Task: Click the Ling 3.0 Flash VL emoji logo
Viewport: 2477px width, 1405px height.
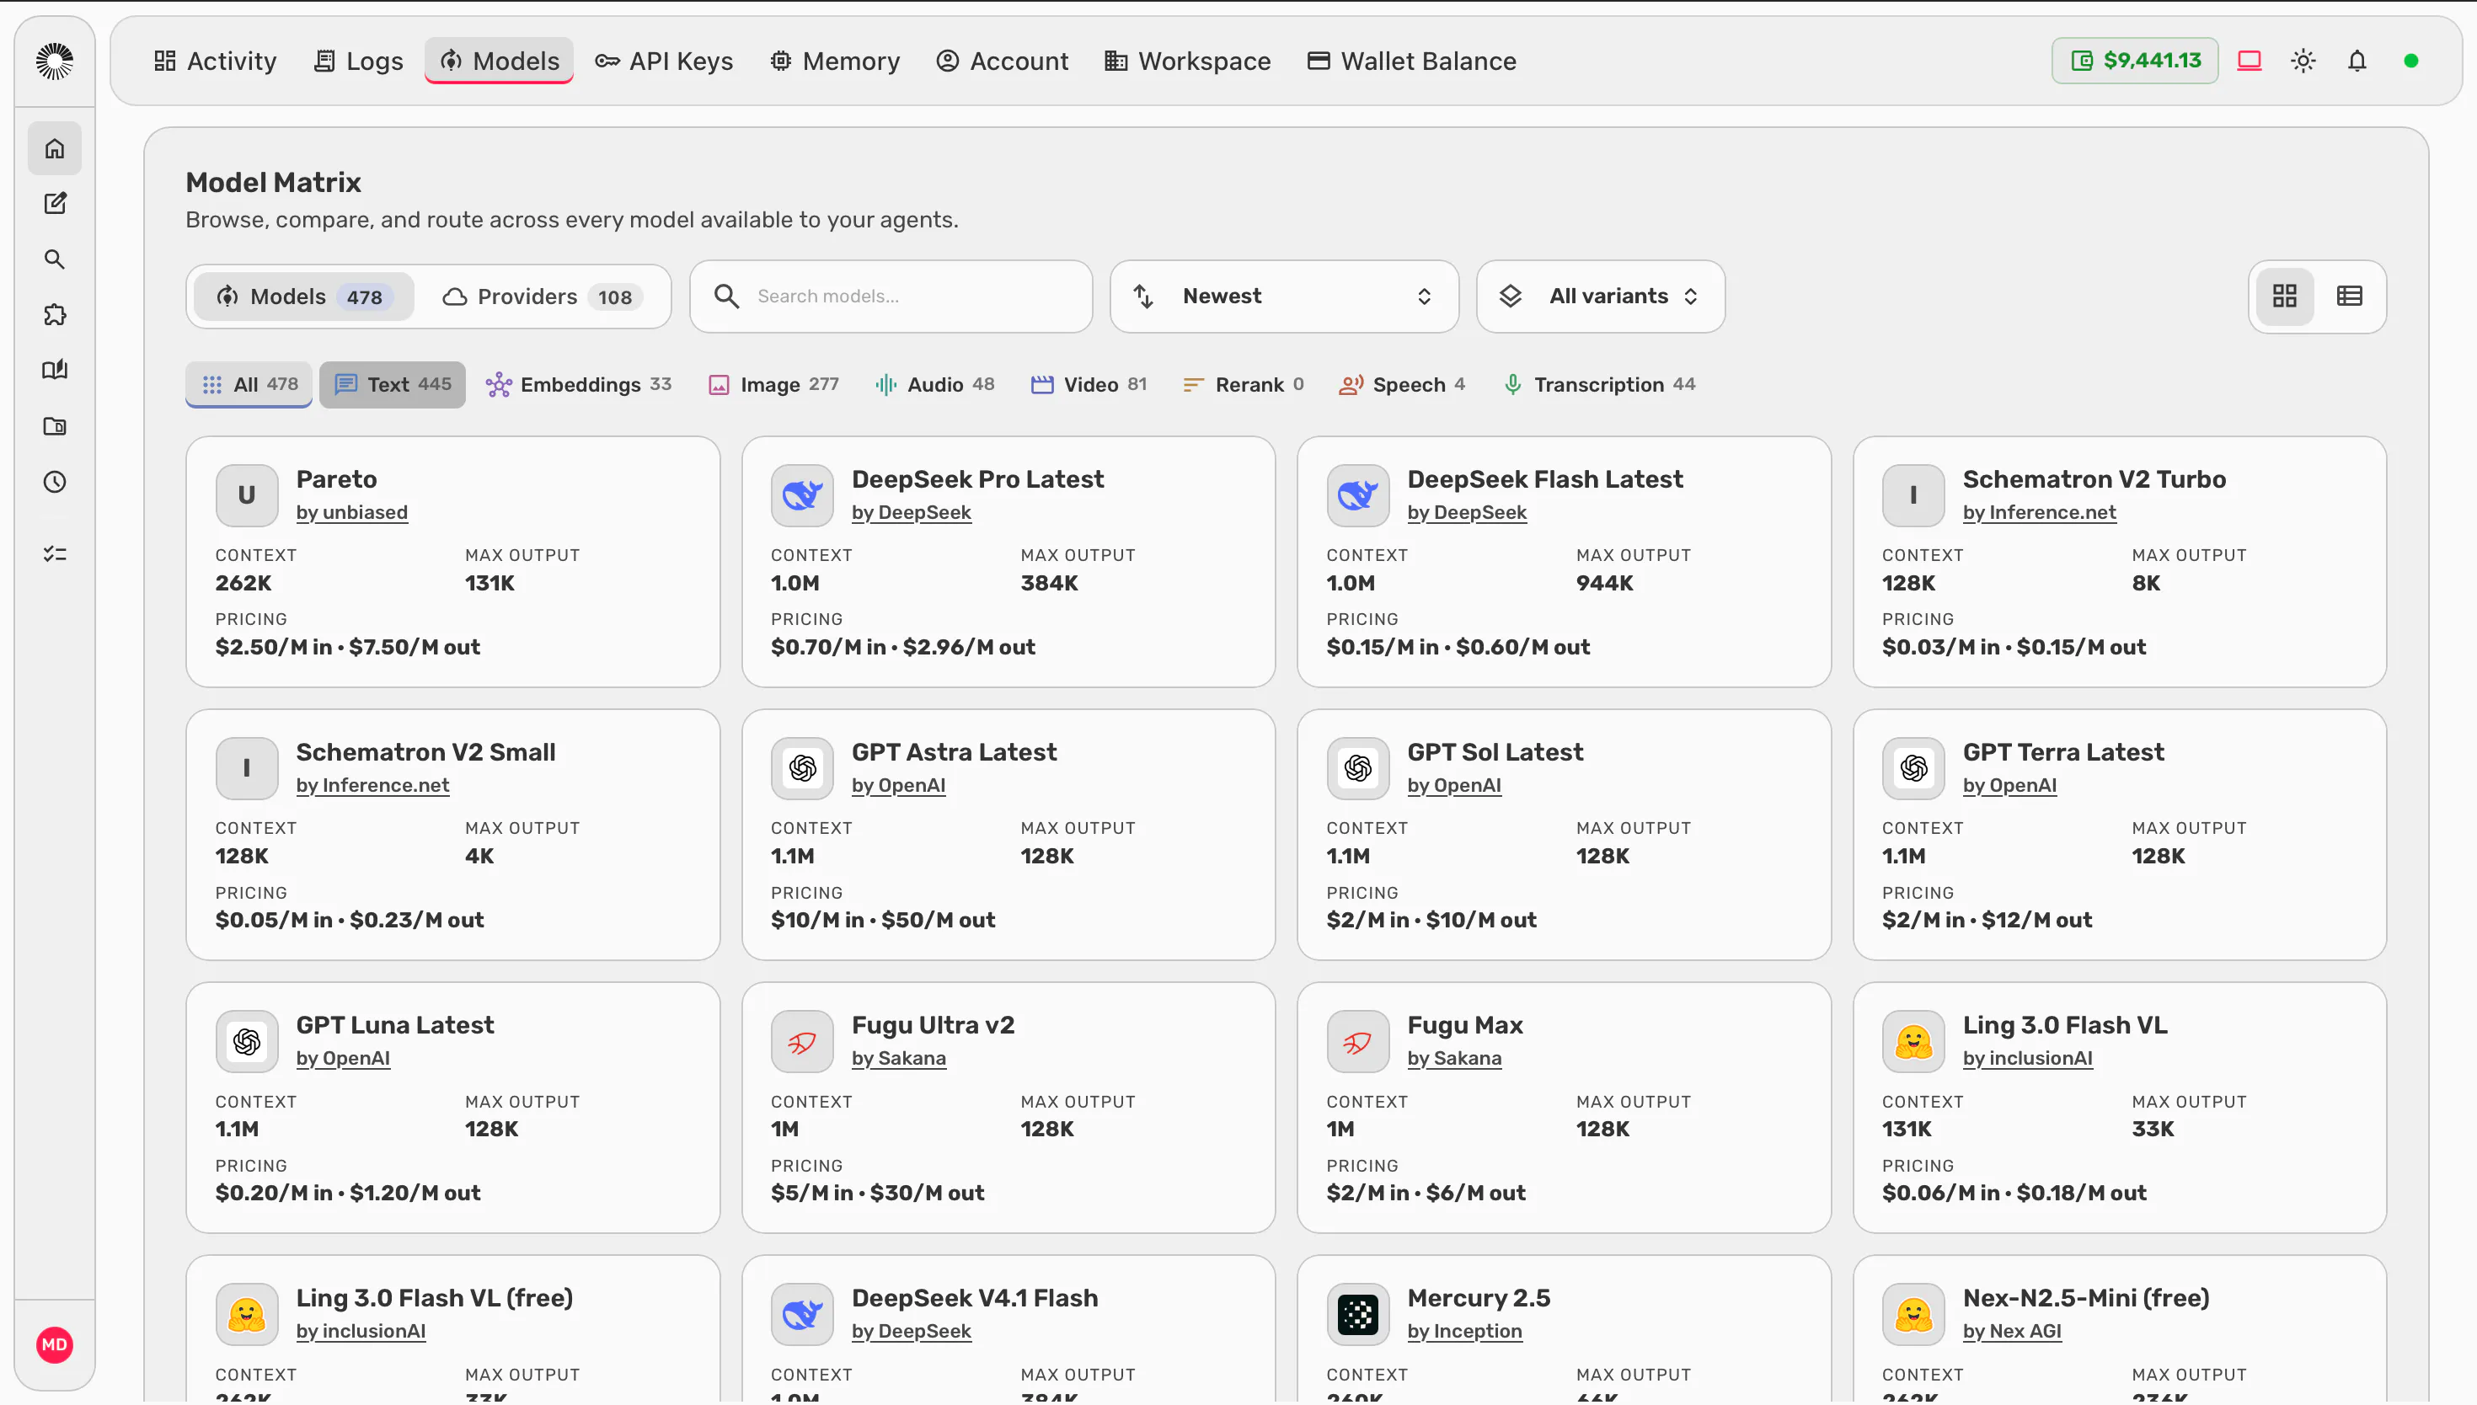Action: pos(1913,1041)
